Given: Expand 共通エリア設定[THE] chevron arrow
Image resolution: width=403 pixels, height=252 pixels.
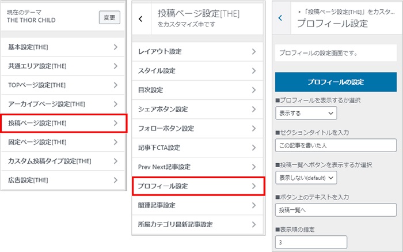Looking at the screenshot, I should [x=116, y=66].
